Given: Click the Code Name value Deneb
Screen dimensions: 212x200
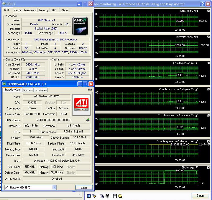Looking at the screenshot, I should tap(34, 24).
